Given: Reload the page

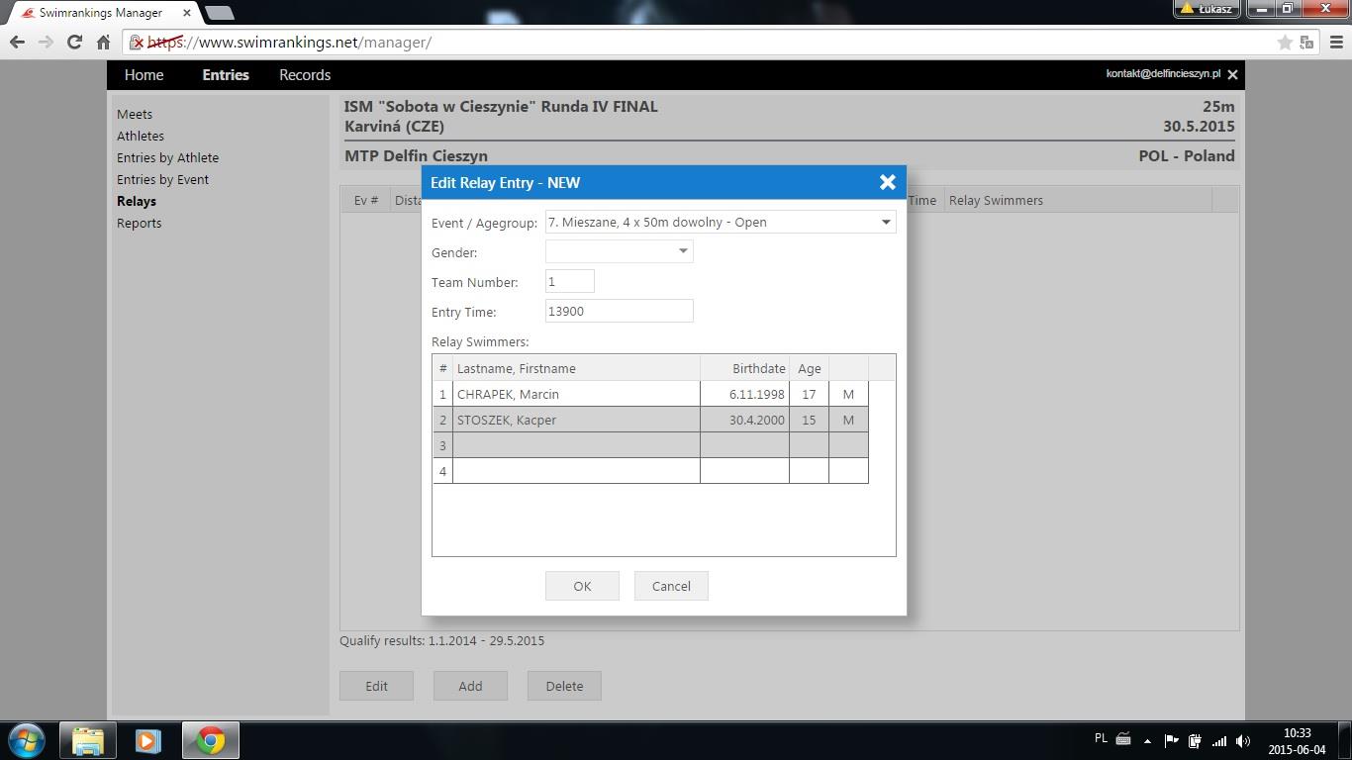Looking at the screenshot, I should (74, 42).
